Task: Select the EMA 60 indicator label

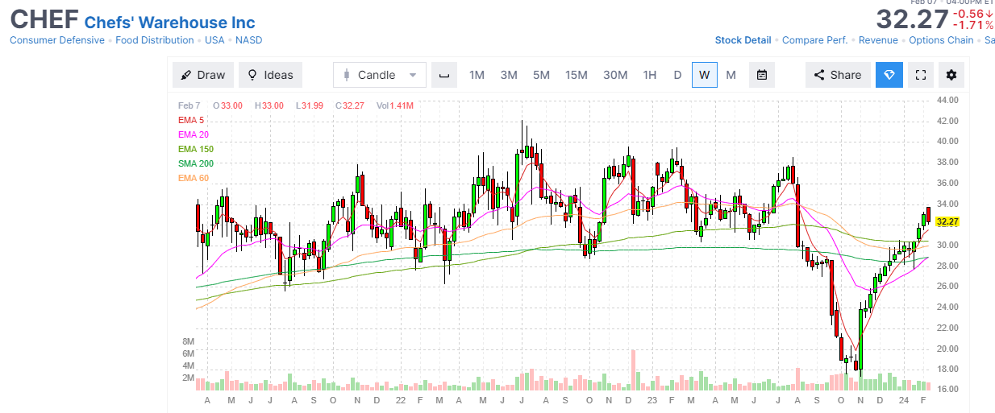Action: point(194,178)
